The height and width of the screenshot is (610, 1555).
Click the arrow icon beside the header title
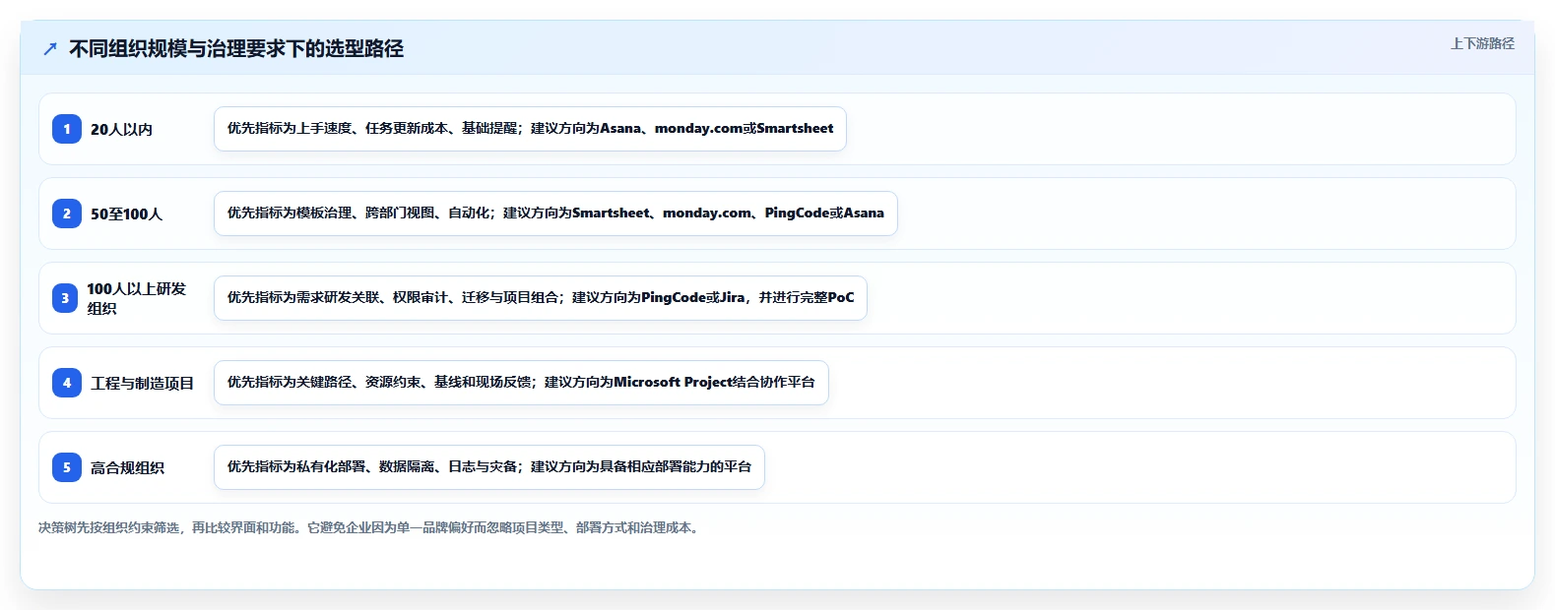pyautogui.click(x=50, y=48)
